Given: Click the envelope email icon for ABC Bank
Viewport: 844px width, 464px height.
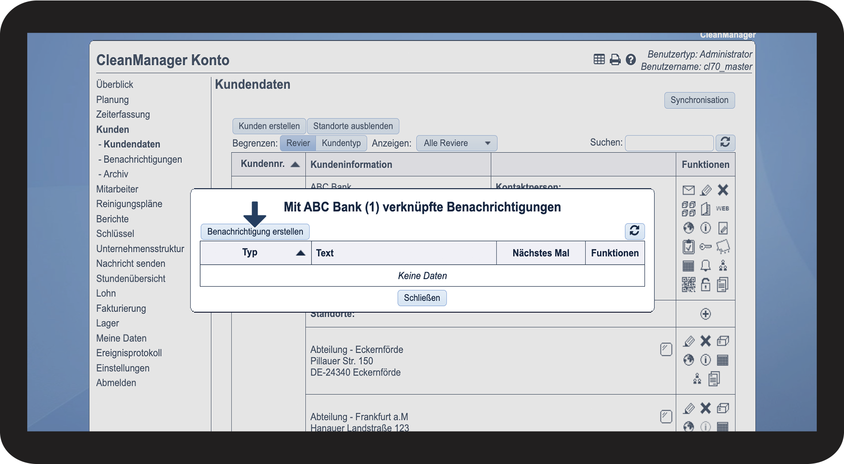Looking at the screenshot, I should pyautogui.click(x=688, y=190).
